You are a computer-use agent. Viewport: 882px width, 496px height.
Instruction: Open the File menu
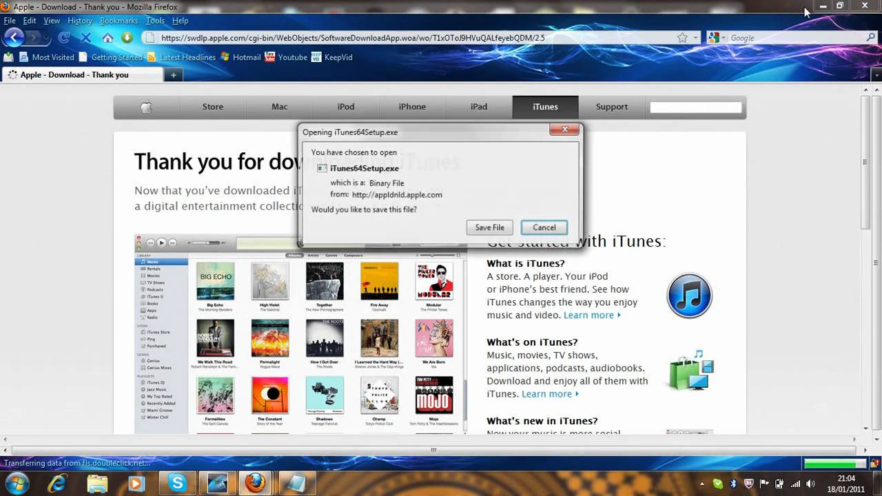(10, 21)
